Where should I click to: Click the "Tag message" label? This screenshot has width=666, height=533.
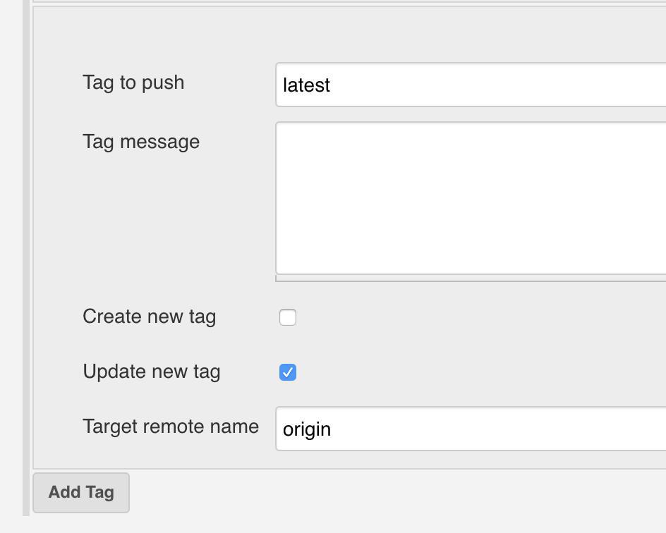point(140,141)
